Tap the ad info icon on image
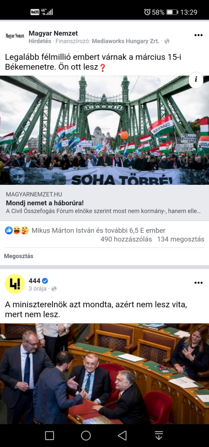Screen dimensions: 209x447 pos(196,80)
